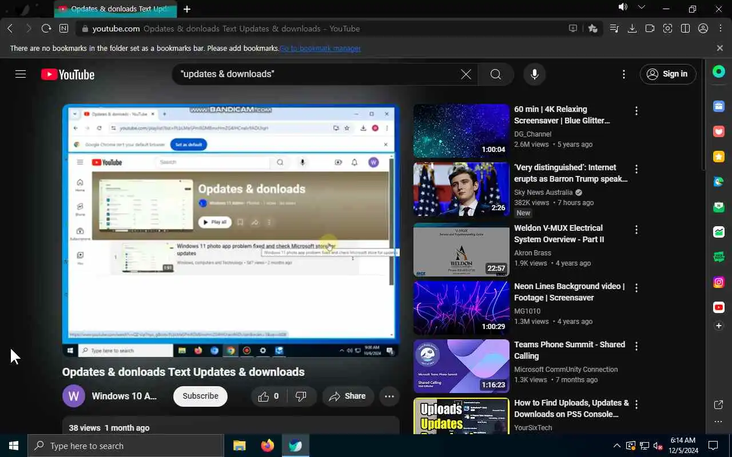This screenshot has width=732, height=457.
Task: Sign in to YouTube
Action: click(667, 74)
